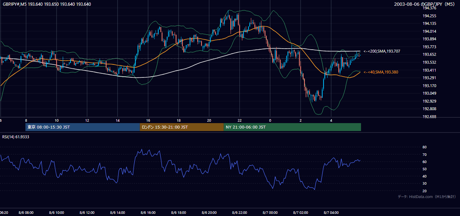The image size is (460, 216).
Task: Click price axis label 194.135
Action: pyautogui.click(x=429, y=23)
